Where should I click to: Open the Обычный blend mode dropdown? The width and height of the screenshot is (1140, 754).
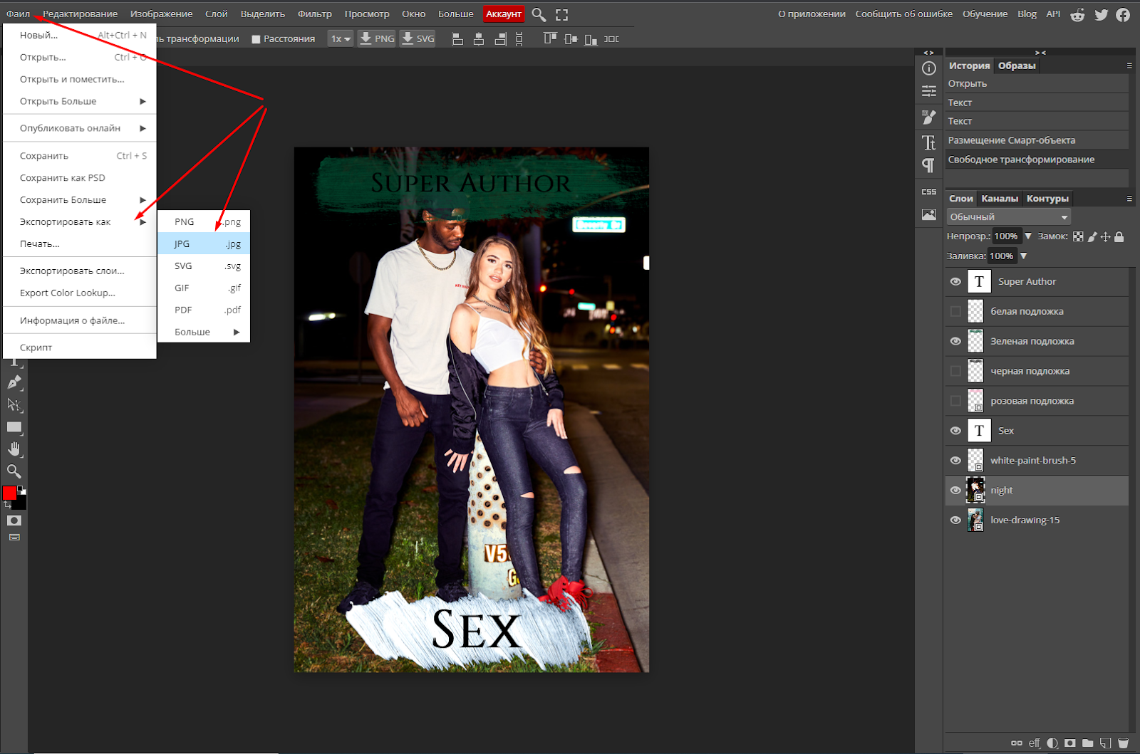coord(1008,217)
